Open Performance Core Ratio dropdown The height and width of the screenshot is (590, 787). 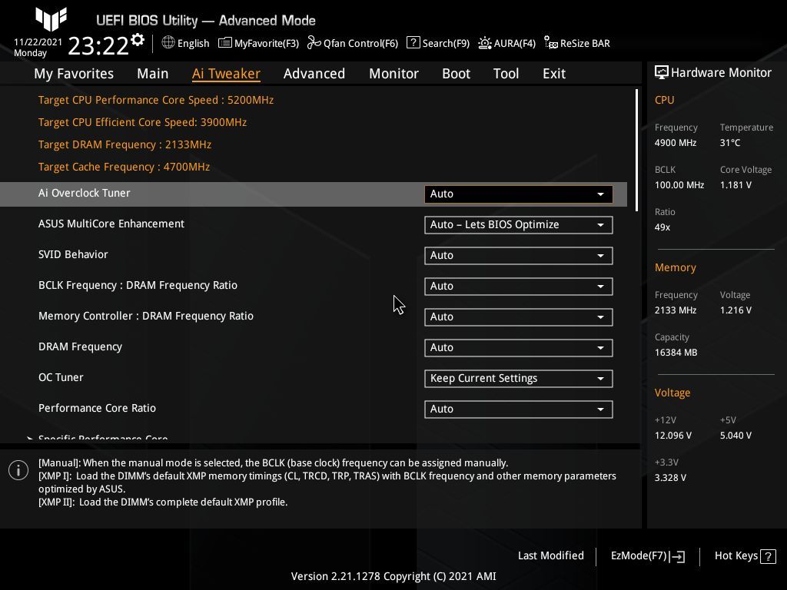[519, 409]
